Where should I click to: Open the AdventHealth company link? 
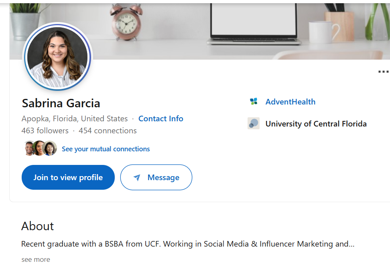(290, 102)
